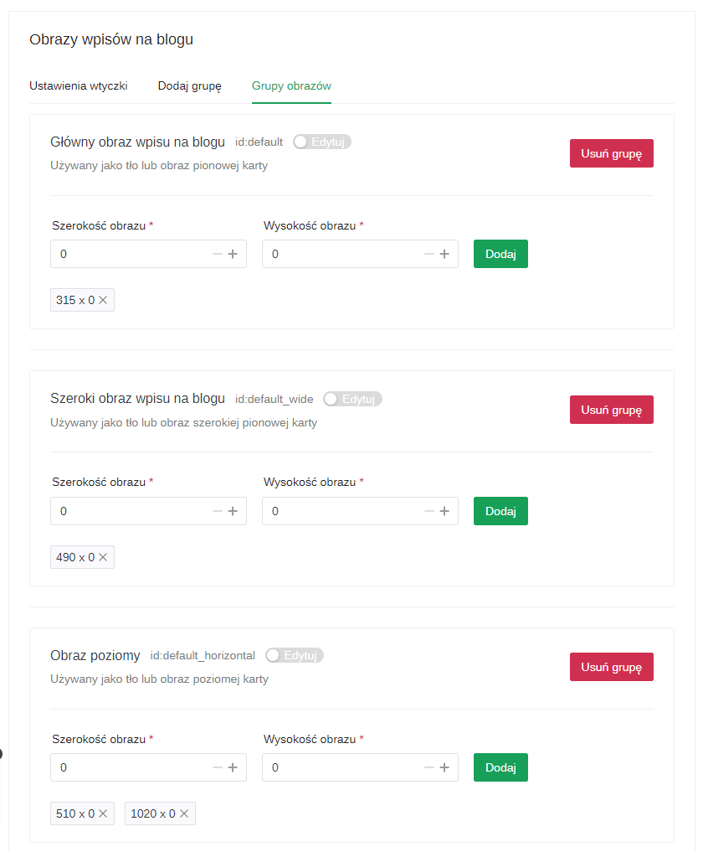Image resolution: width=703 pixels, height=852 pixels.
Task: Switch to the Dodaj grupę tab
Action: [189, 86]
